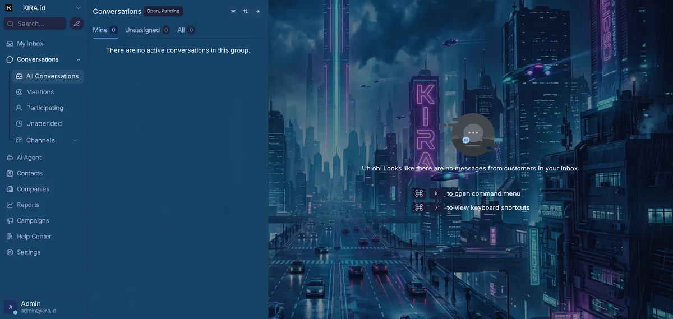This screenshot has height=319, width=673.
Task: Click the Campaigns megaphone icon
Action: 10,220
